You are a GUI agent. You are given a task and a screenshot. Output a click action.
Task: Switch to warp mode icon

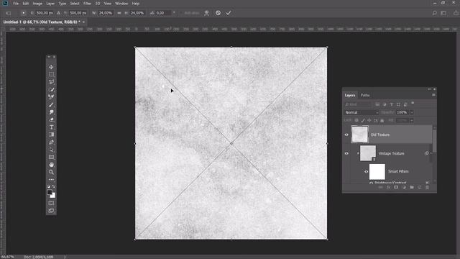tap(207, 13)
